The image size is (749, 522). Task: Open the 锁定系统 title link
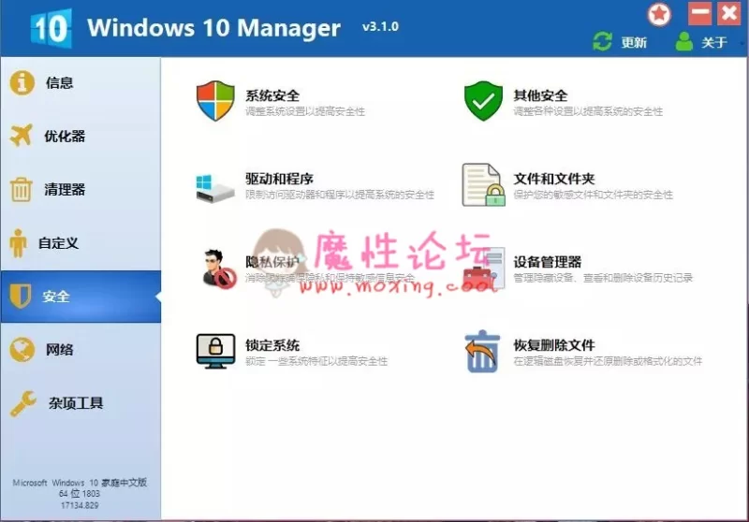coord(272,345)
